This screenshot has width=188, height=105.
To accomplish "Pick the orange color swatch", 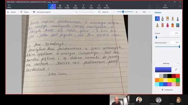I will pos(157,80).
